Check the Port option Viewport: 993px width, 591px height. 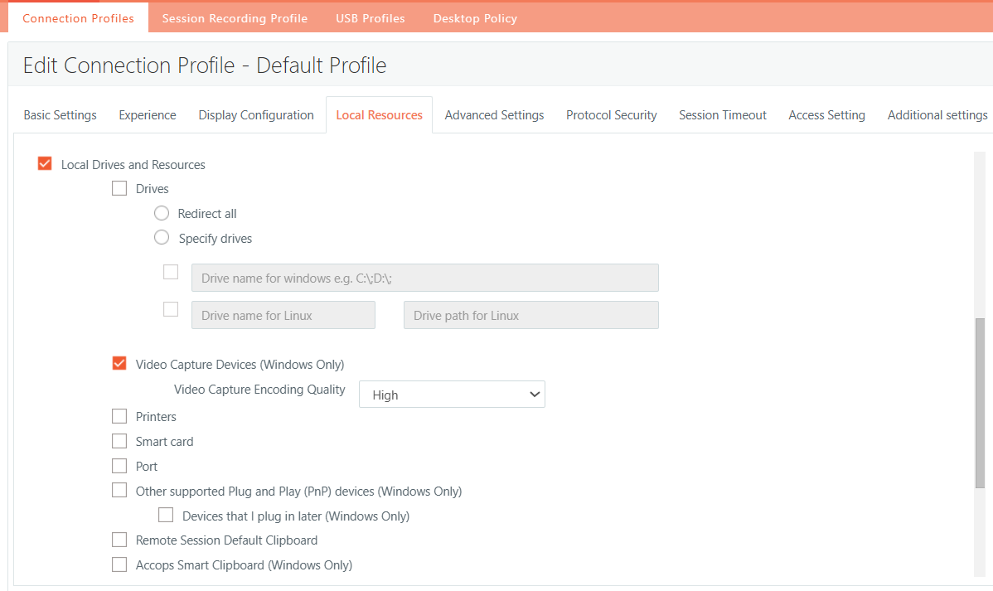(119, 466)
